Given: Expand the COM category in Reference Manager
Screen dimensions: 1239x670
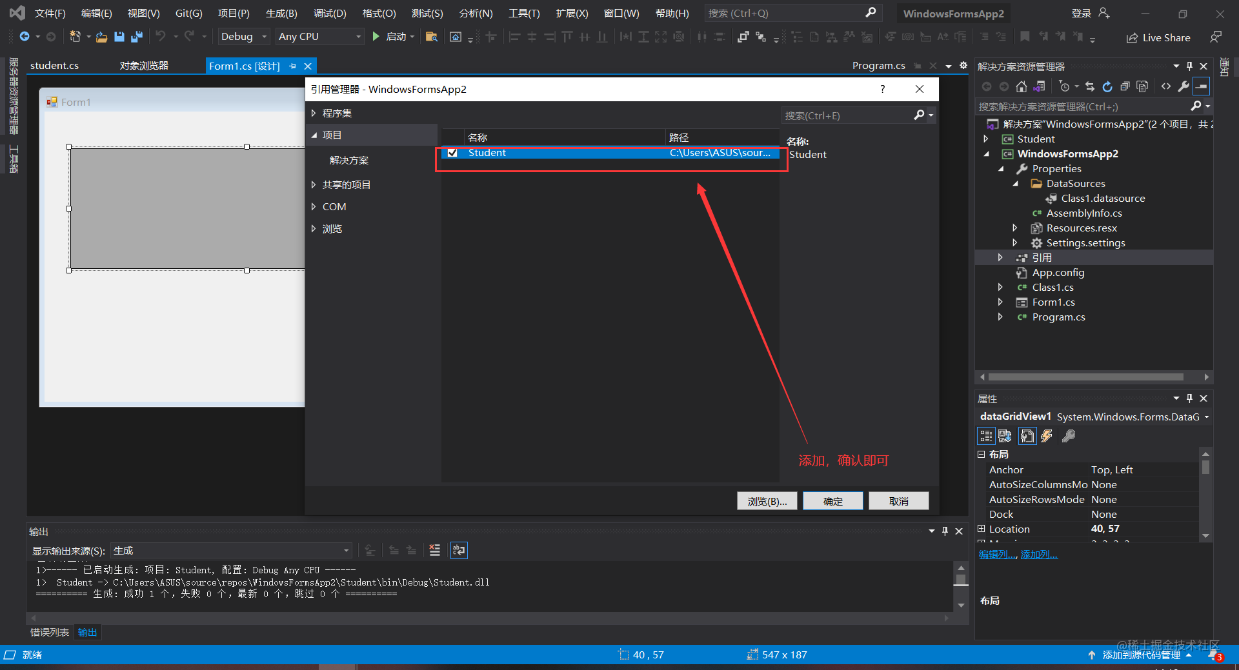Looking at the screenshot, I should [314, 207].
